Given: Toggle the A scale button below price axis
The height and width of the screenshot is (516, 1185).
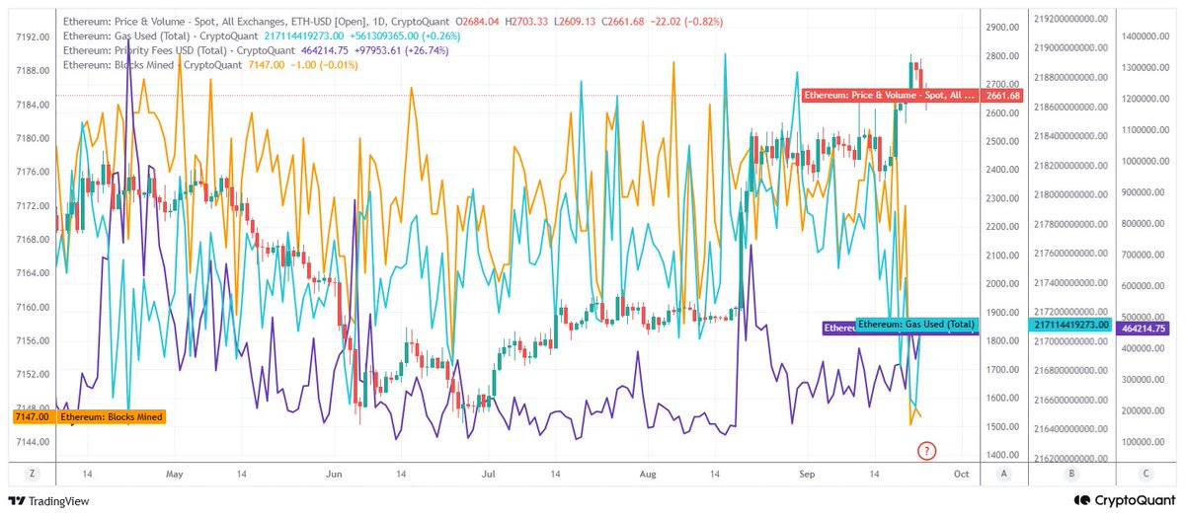Looking at the screenshot, I should coord(1003,474).
